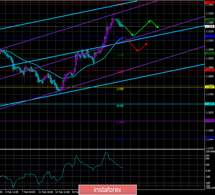
Task: Click the 1.3350 price axis label
Action: pyautogui.click(x=210, y=14)
